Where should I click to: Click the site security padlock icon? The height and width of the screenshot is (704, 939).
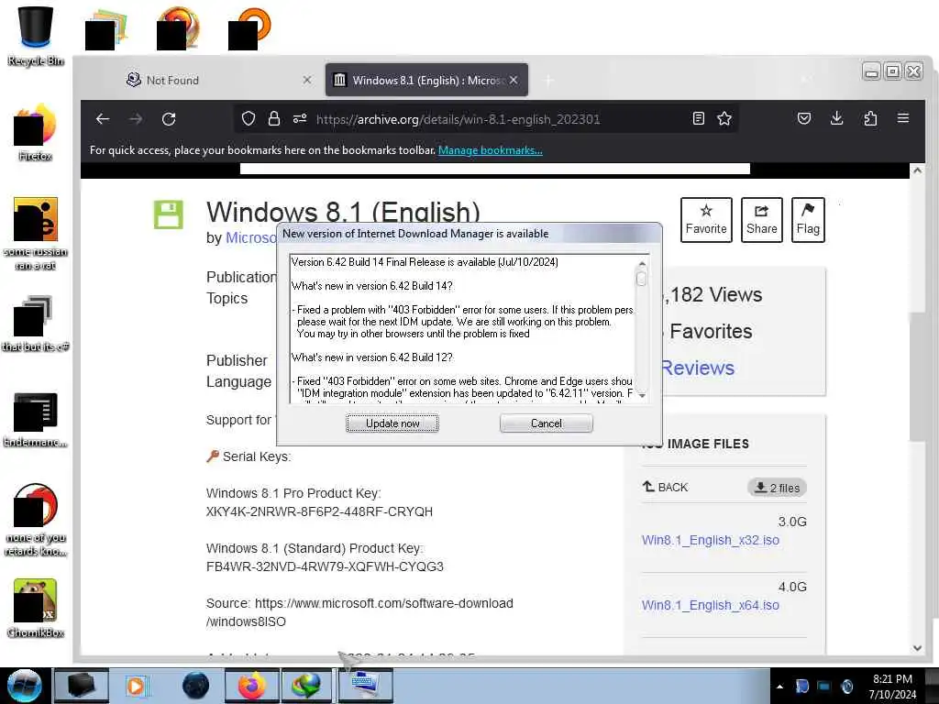[x=273, y=118]
